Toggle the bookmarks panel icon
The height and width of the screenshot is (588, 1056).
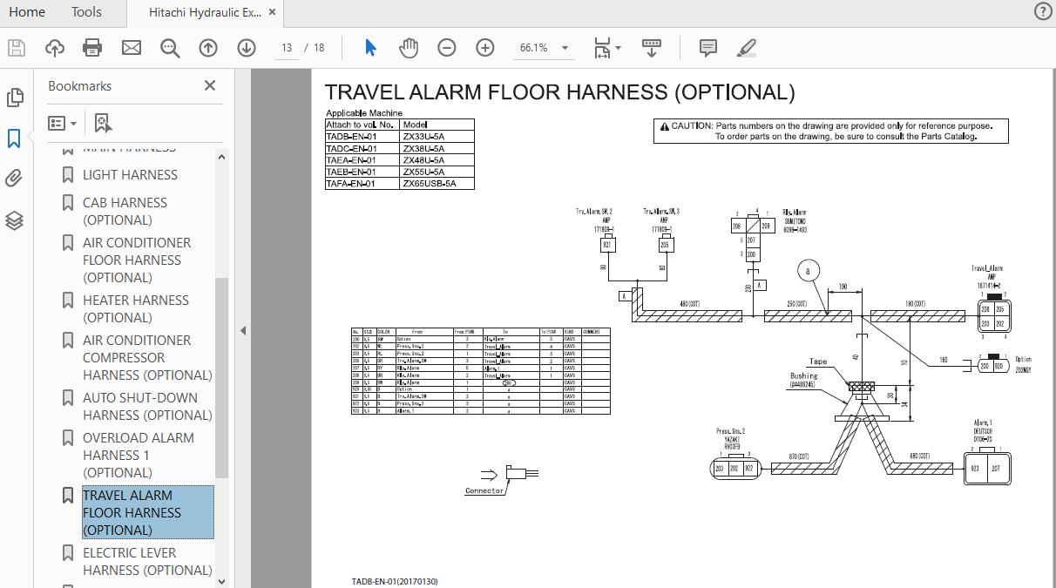[x=15, y=138]
